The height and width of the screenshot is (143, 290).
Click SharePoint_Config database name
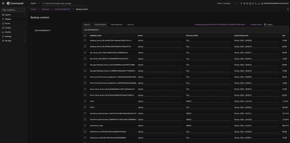pyautogui.click(x=96, y=126)
